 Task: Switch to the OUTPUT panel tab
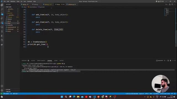point(33,61)
